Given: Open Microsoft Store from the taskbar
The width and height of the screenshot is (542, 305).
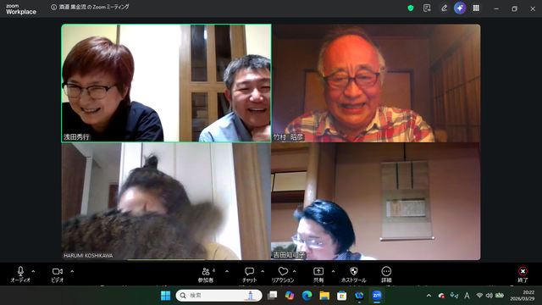Looking at the screenshot, I should (342, 296).
